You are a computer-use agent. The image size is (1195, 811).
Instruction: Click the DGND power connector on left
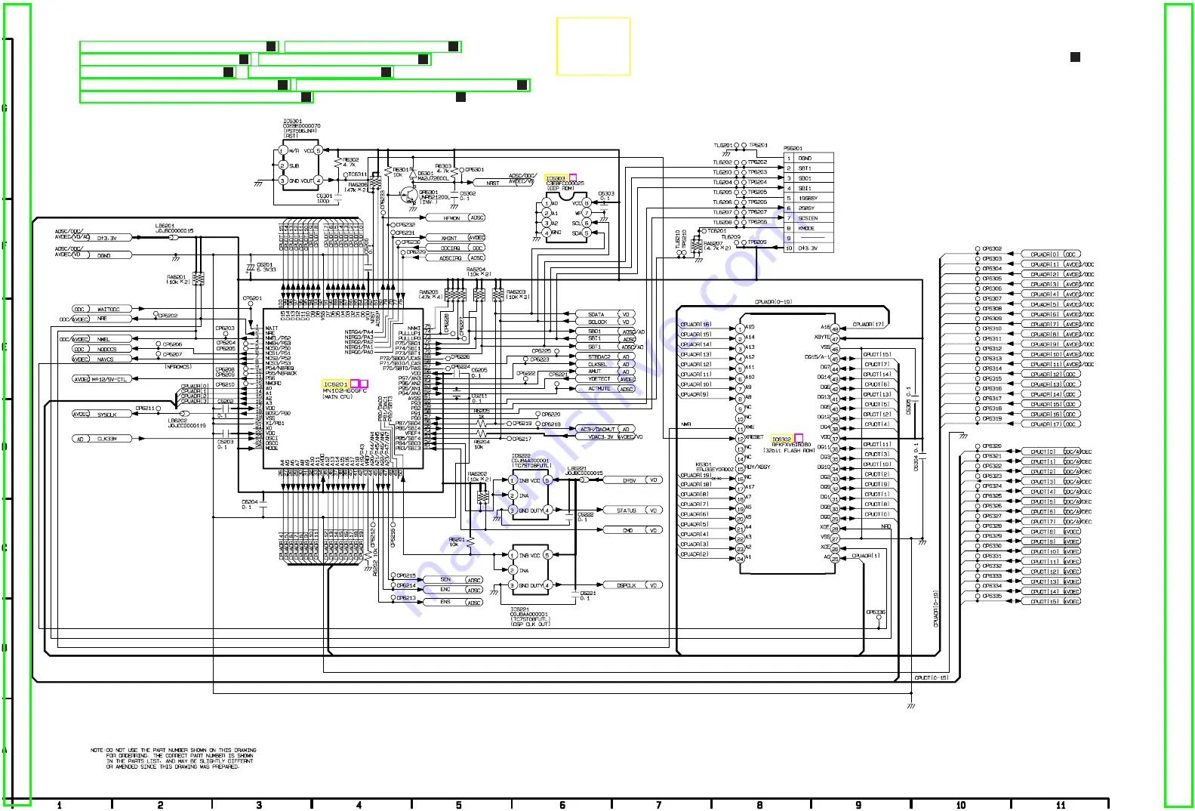pos(101,255)
